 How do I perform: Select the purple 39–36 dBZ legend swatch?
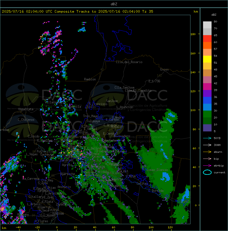click(207, 94)
